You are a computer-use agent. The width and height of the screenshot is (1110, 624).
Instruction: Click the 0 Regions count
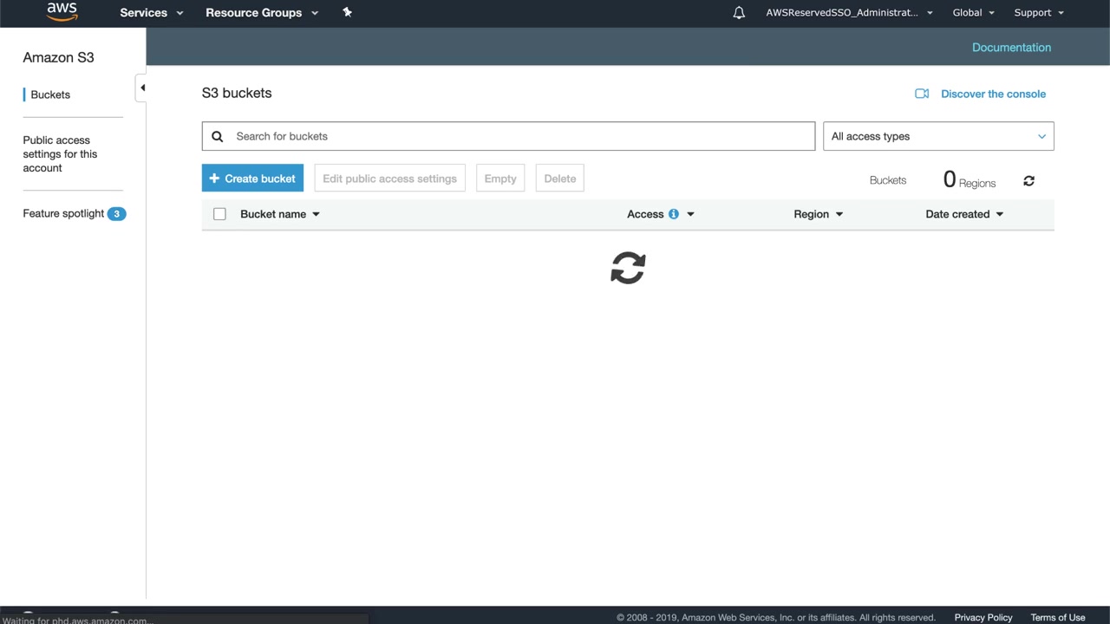tap(970, 180)
